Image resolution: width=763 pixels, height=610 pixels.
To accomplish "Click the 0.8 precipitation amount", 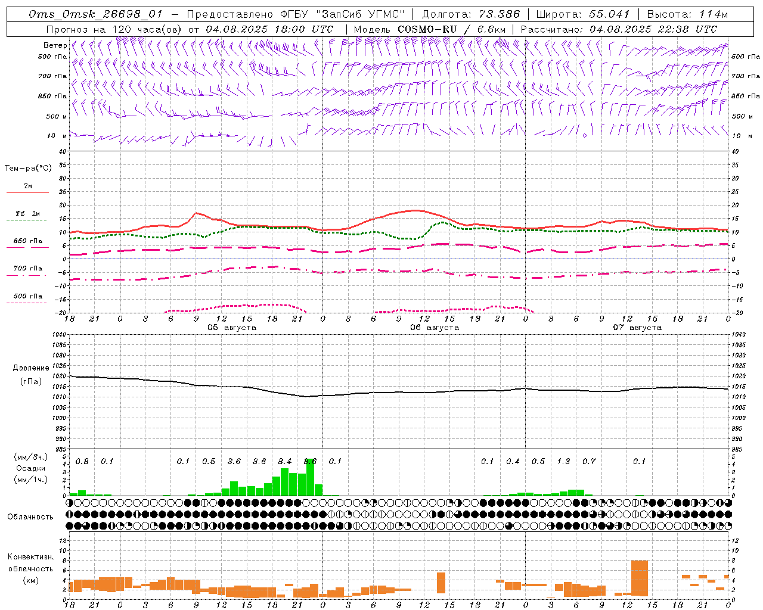I will click(x=82, y=461).
